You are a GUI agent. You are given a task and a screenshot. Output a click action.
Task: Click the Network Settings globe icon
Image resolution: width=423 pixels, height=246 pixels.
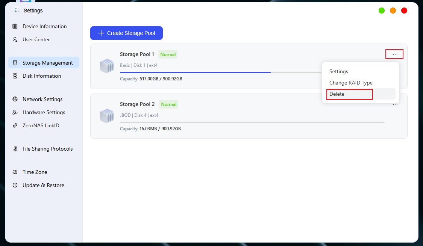15,99
